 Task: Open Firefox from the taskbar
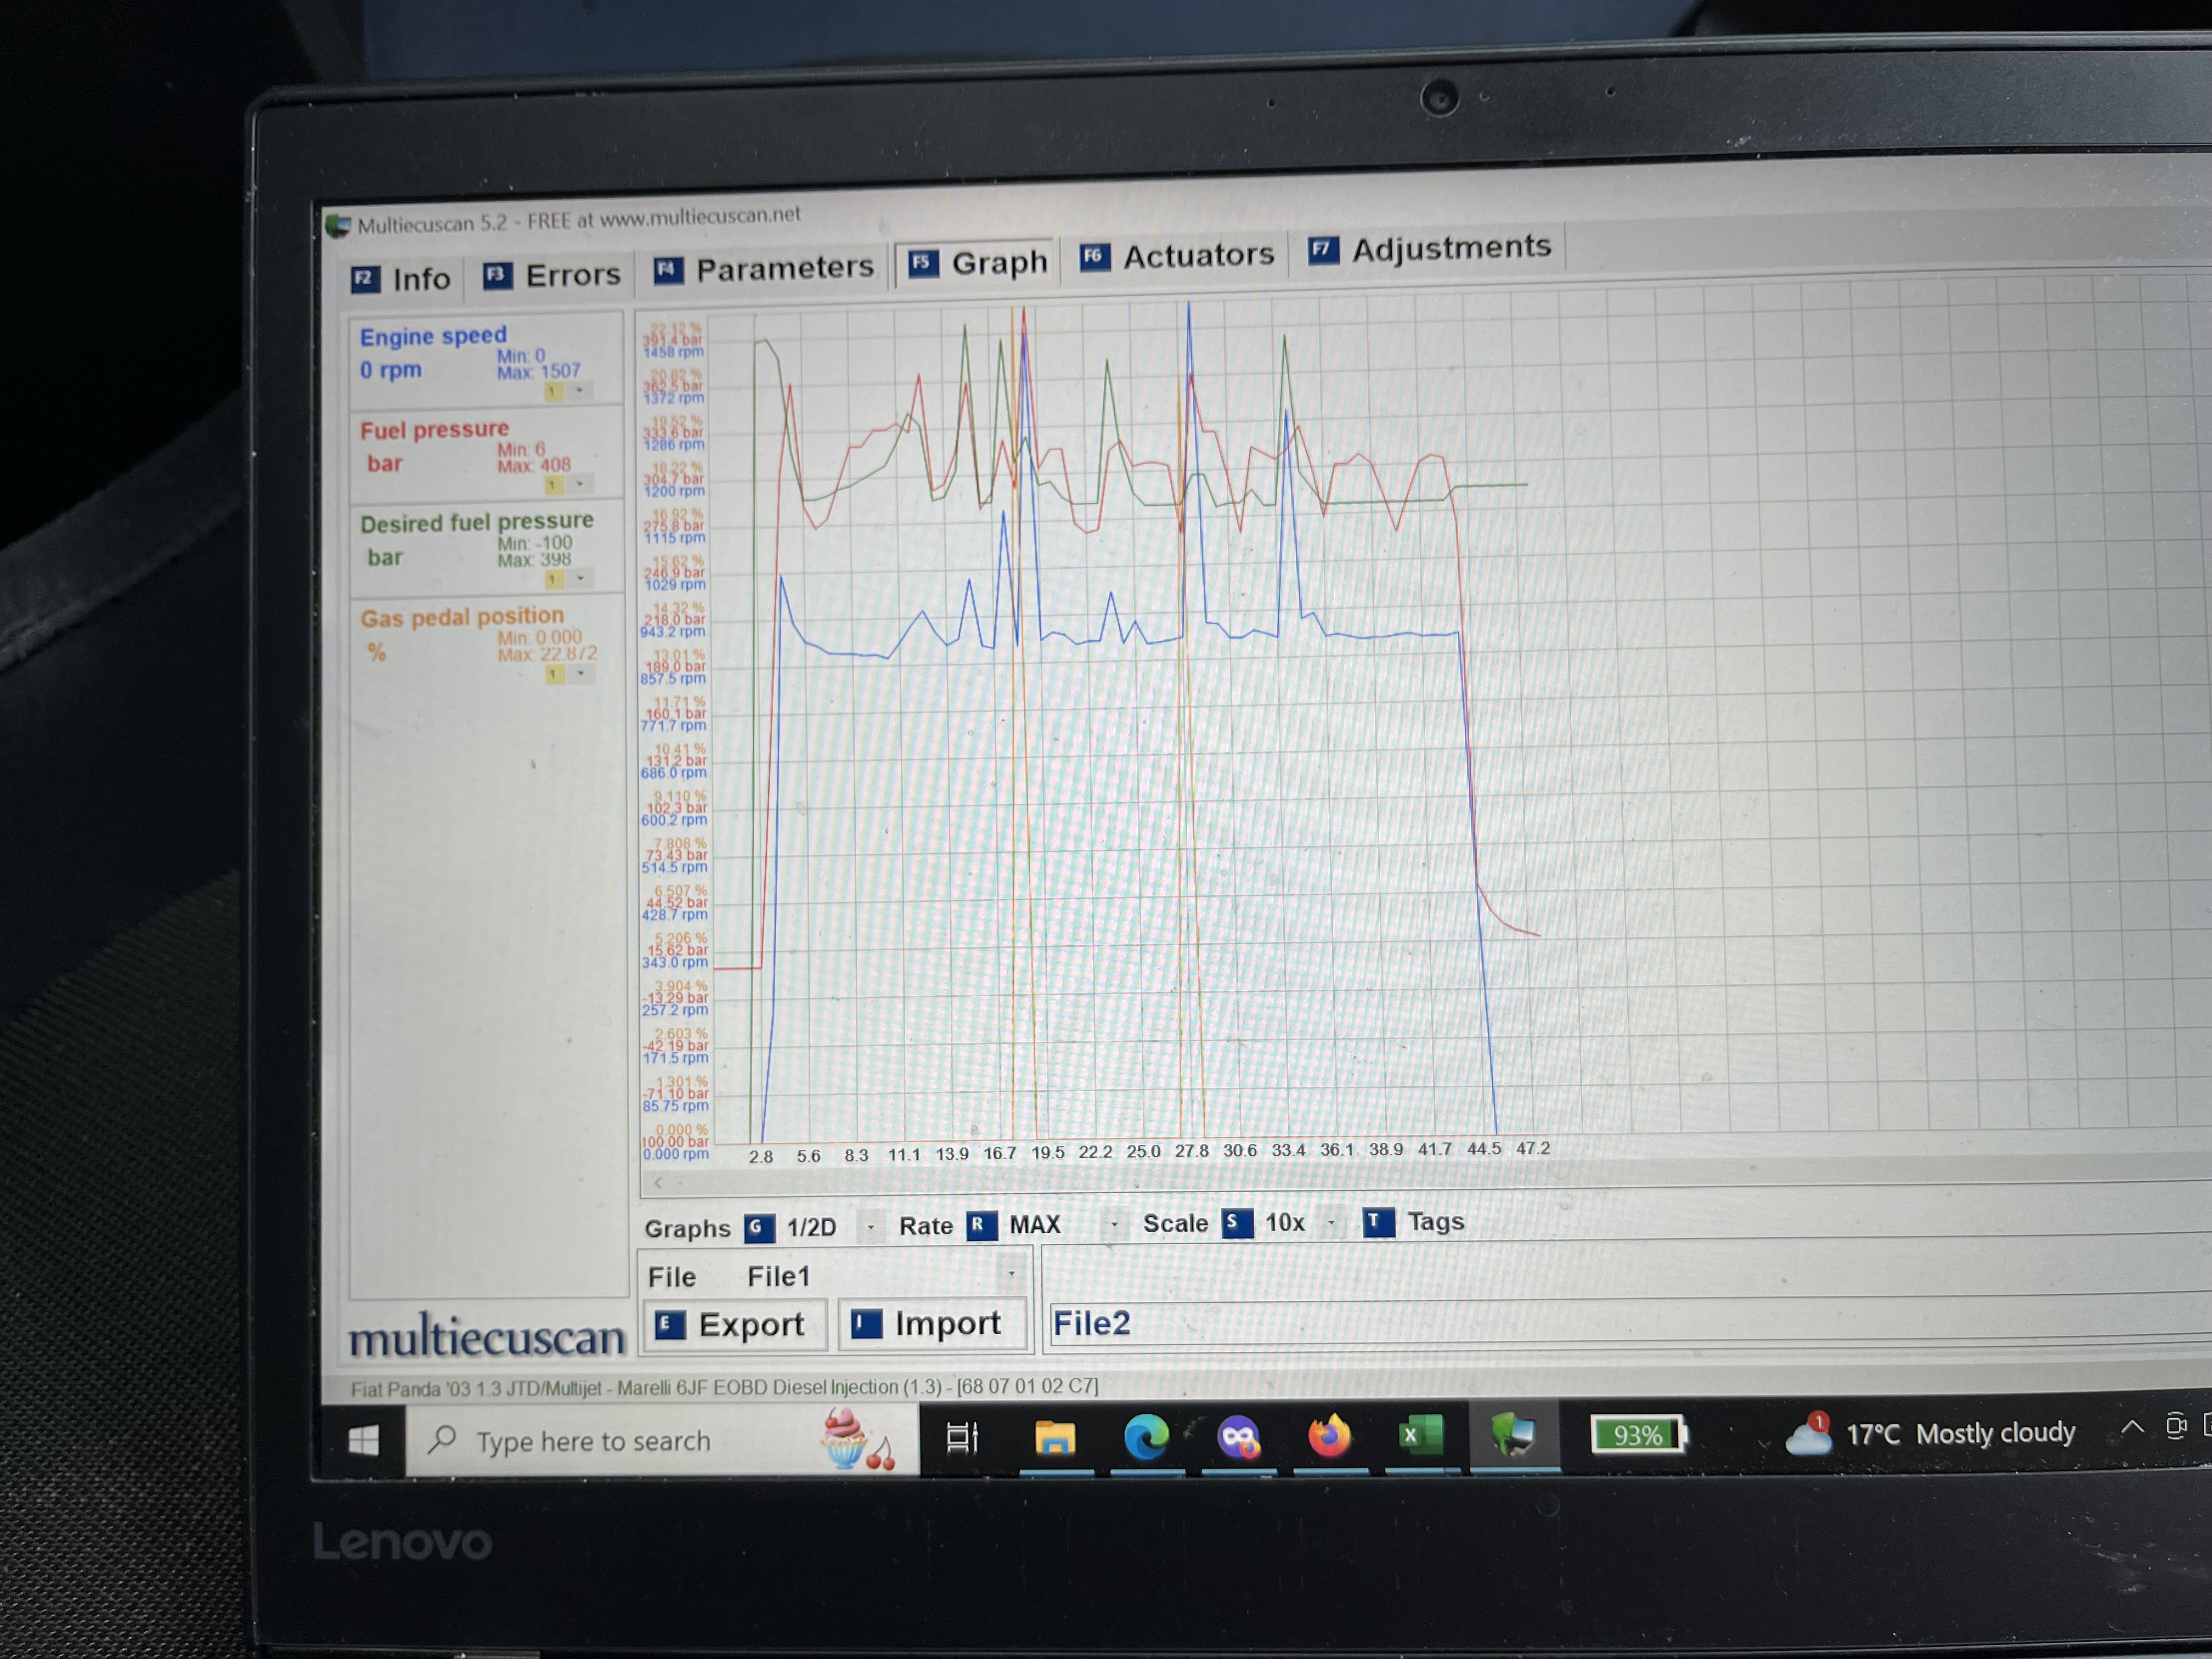(1329, 1437)
